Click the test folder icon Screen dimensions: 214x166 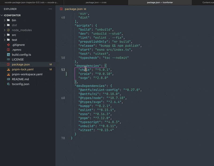(8, 40)
